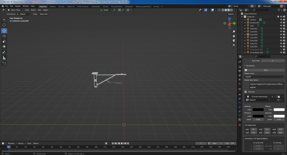Enable the scroll UVs checkbox
Viewport: 287px width, 155px height.
pyautogui.click(x=254, y=143)
